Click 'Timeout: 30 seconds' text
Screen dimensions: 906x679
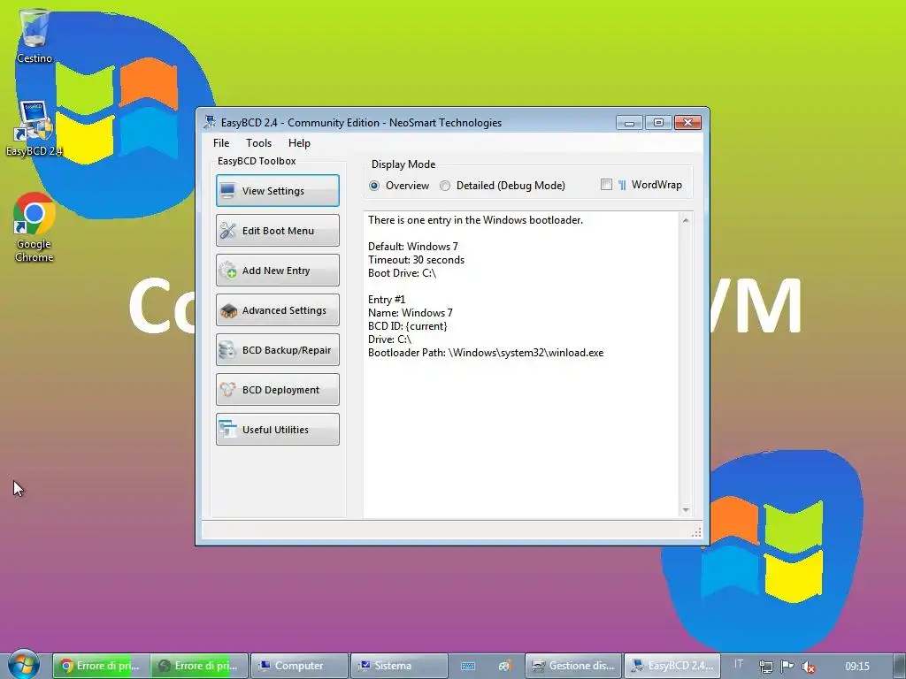(416, 260)
